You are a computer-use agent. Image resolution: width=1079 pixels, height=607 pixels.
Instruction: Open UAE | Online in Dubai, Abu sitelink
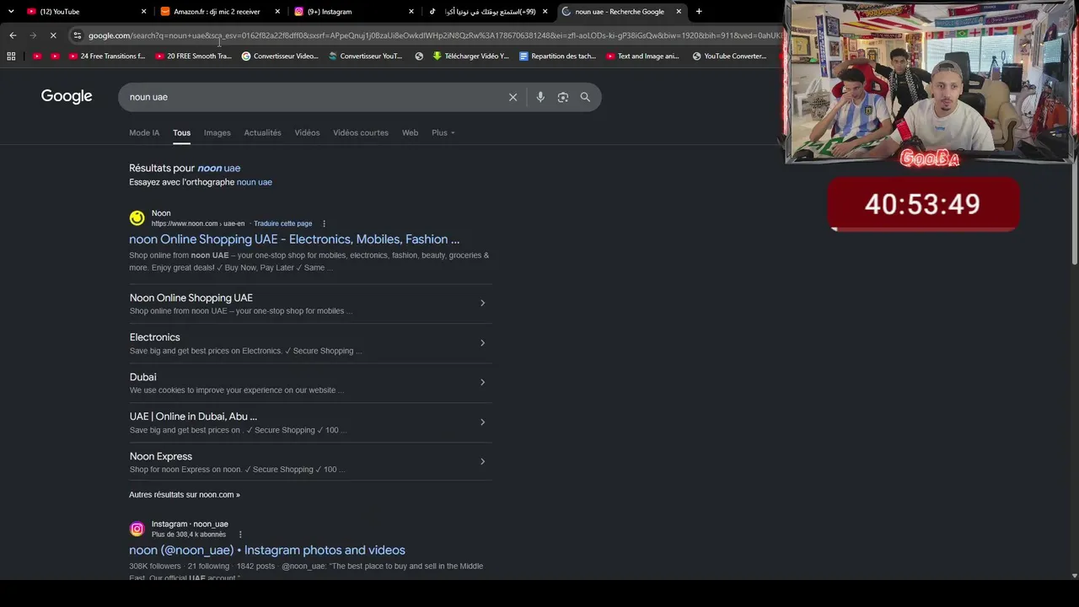[194, 416]
